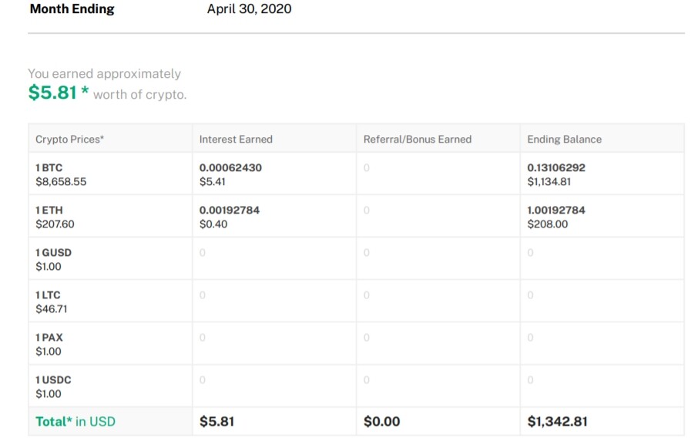The height and width of the screenshot is (438, 691).
Task: Click the April 30, 2020 month ending date
Action: (249, 8)
